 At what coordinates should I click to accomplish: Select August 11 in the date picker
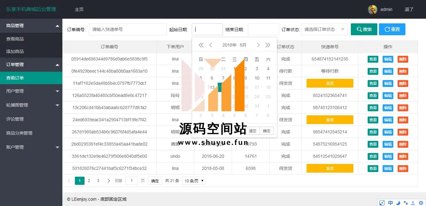pyautogui.click(x=268, y=78)
